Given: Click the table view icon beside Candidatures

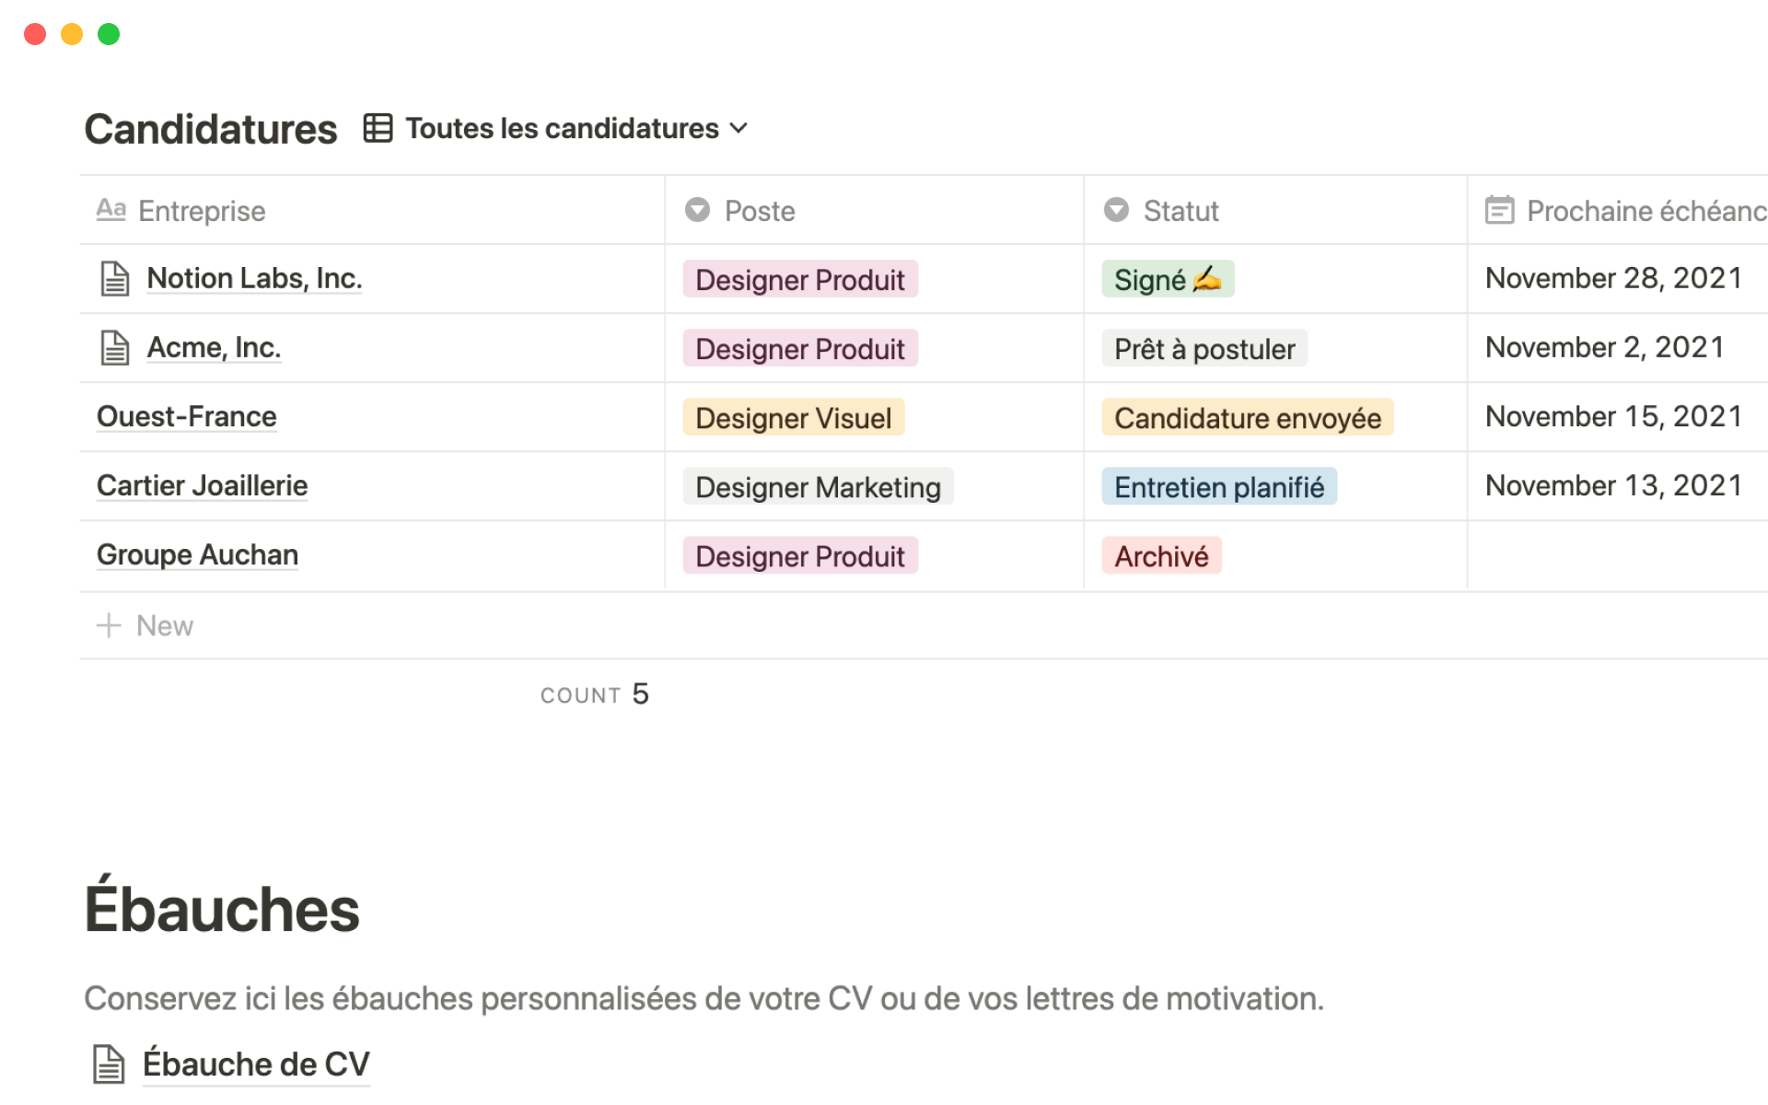Looking at the screenshot, I should pyautogui.click(x=378, y=128).
